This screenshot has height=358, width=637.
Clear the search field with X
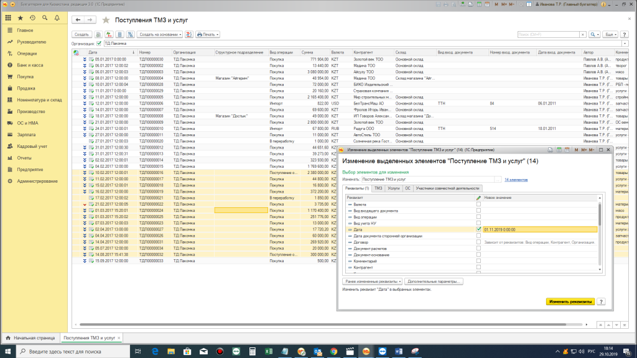(582, 35)
